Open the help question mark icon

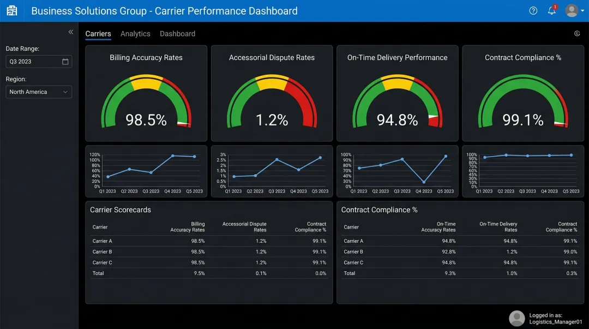pos(533,10)
